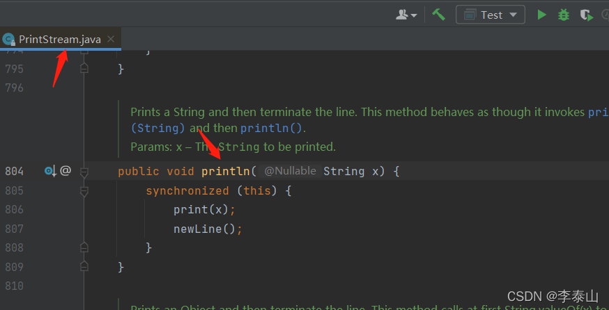
Task: Start debugging with the bug icon
Action: [564, 15]
